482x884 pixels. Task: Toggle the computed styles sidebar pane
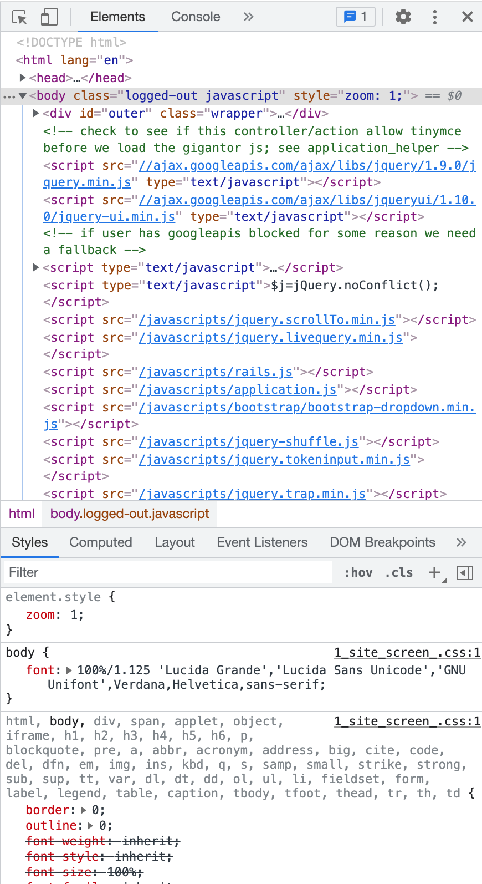pos(464,572)
